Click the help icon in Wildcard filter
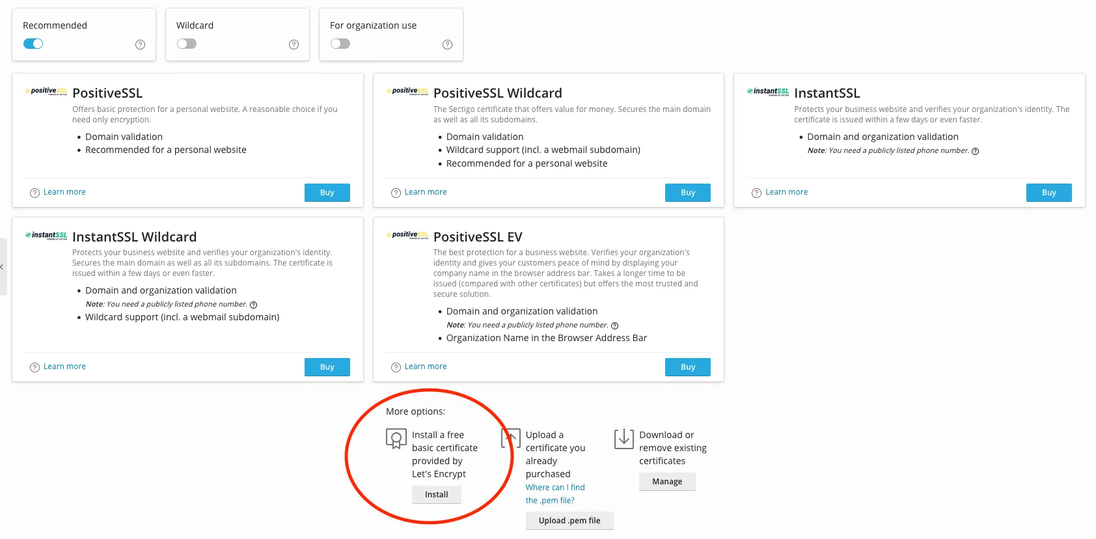Screen dimensions: 1096x539 pos(294,45)
